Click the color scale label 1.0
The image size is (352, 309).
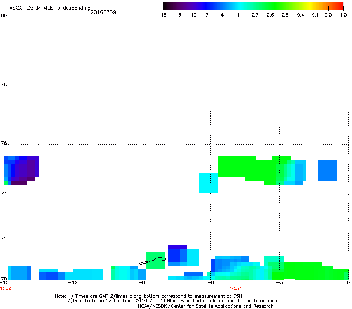[343, 15]
